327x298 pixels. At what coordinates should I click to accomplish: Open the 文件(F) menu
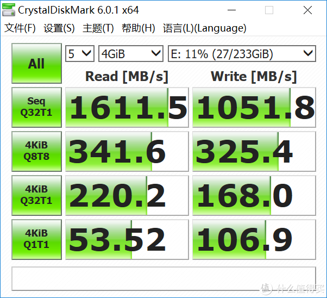point(20,28)
